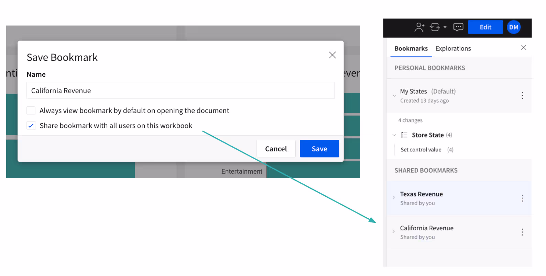Viewport: 546px width, 276px height.
Task: Open the comments icon
Action: pyautogui.click(x=458, y=27)
